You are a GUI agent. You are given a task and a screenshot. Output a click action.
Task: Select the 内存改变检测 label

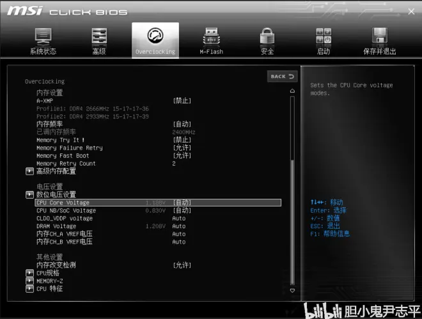(x=56, y=265)
